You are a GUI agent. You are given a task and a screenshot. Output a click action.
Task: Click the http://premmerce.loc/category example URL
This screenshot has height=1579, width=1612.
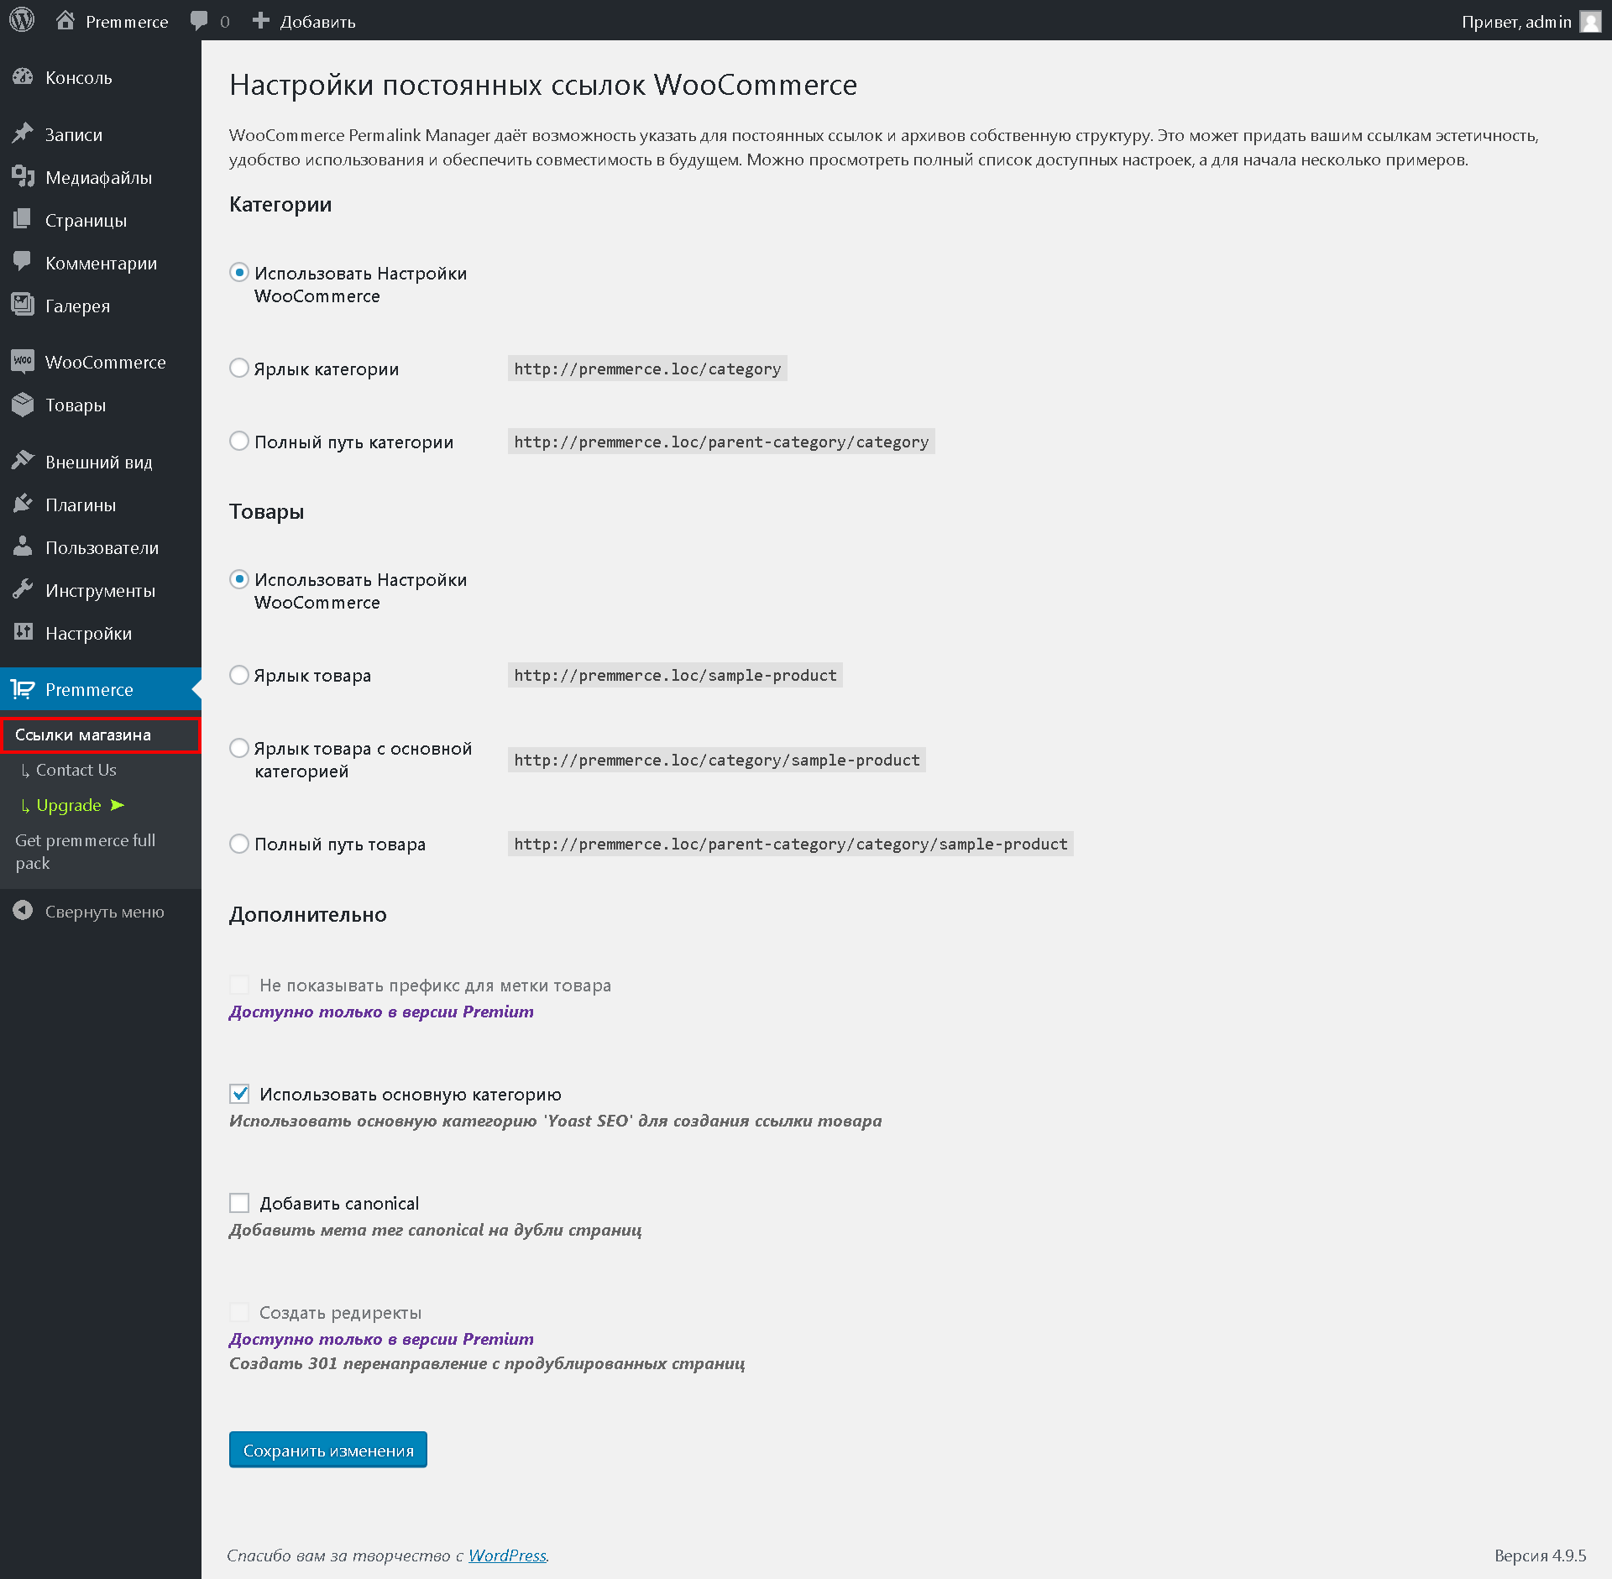[x=647, y=369]
